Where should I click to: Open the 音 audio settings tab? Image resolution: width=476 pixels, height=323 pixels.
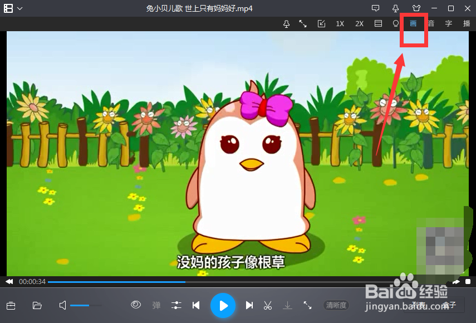431,23
